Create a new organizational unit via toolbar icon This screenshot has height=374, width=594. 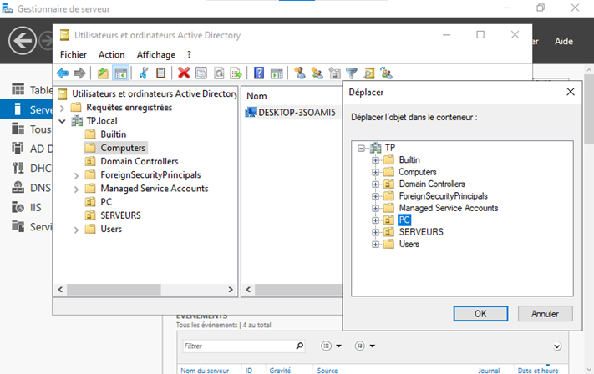pyautogui.click(x=334, y=73)
